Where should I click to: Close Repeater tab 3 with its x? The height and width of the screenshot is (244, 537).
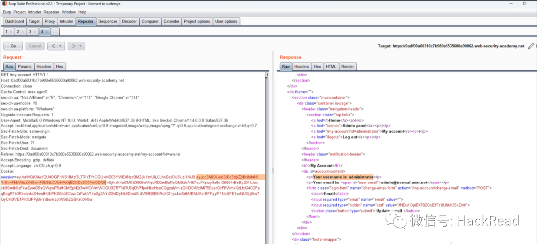pyautogui.click(x=35, y=32)
